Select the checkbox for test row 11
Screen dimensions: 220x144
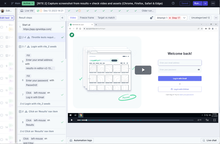coord(2,91)
